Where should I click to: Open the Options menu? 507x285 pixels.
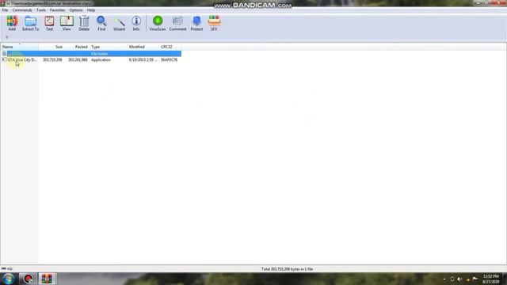pos(76,10)
